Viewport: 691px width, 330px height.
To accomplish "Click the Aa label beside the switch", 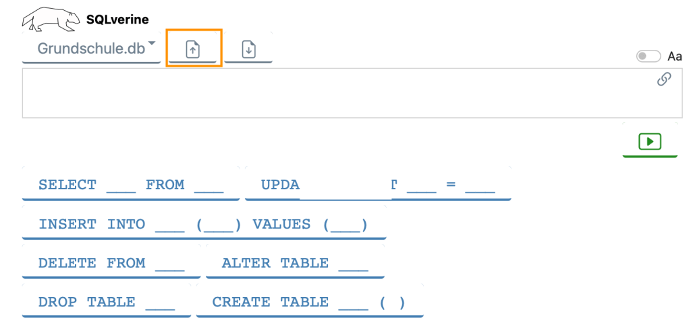I will (675, 57).
